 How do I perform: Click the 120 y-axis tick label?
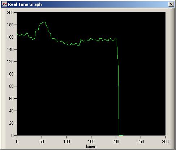coord(10,62)
